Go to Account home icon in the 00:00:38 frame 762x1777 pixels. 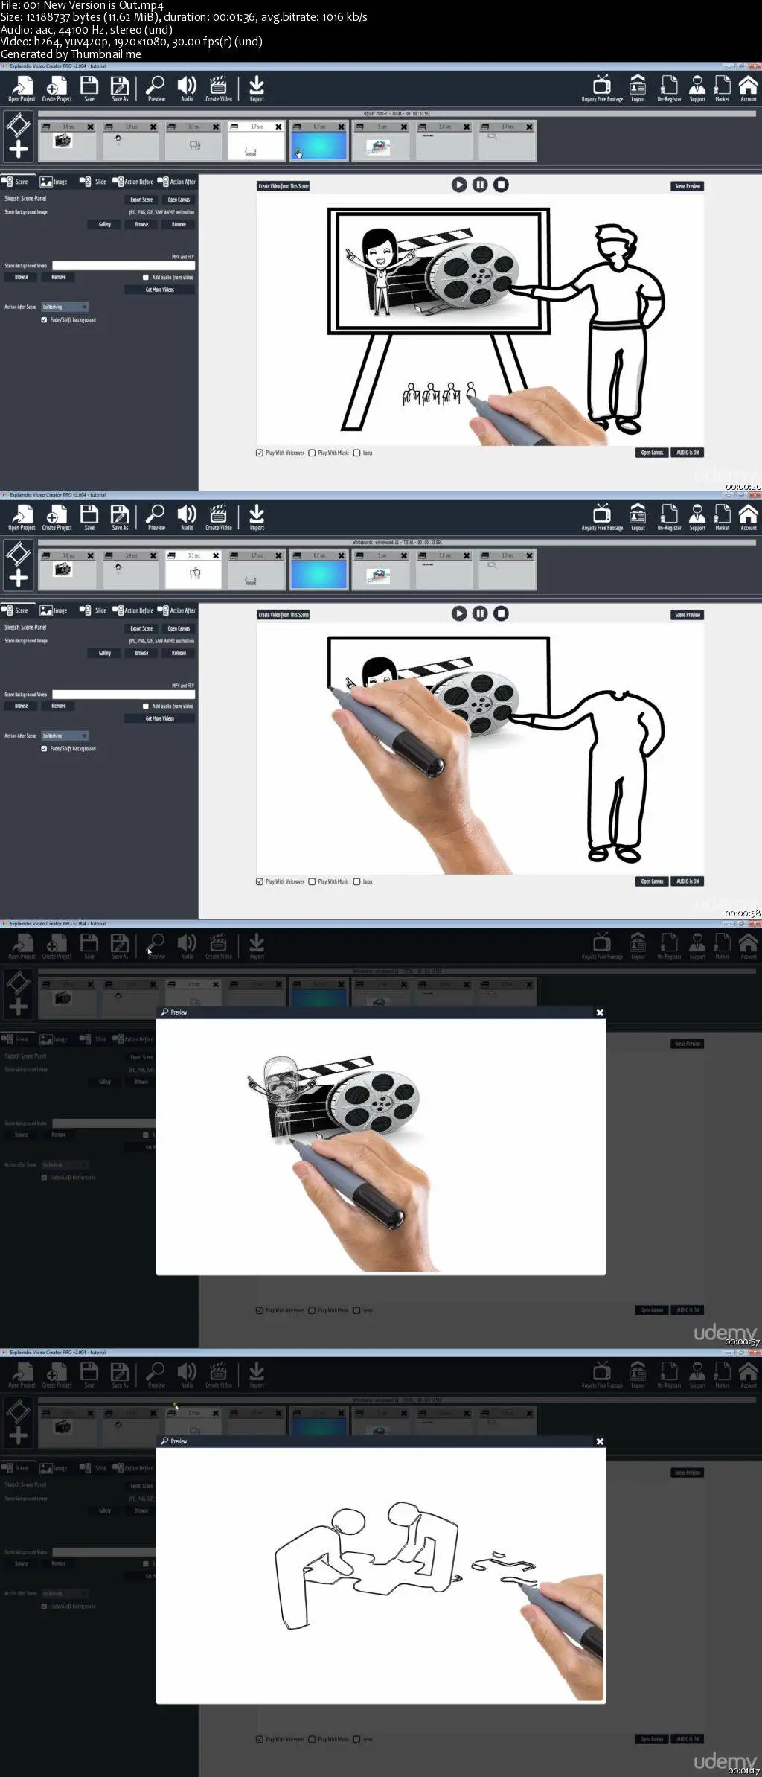[748, 517]
